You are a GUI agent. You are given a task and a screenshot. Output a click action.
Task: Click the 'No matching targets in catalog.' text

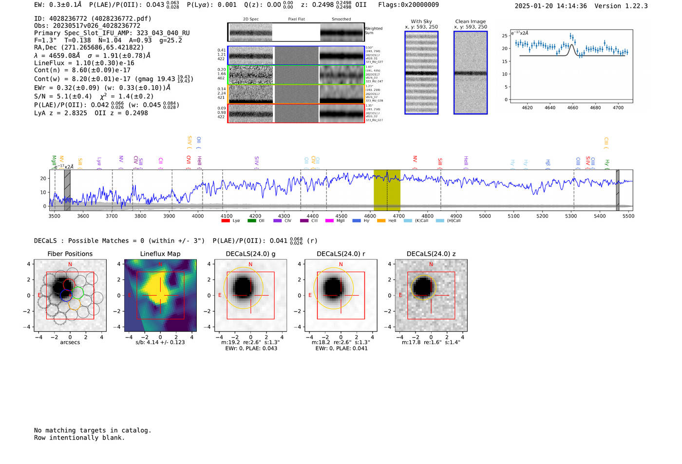coord(93,430)
